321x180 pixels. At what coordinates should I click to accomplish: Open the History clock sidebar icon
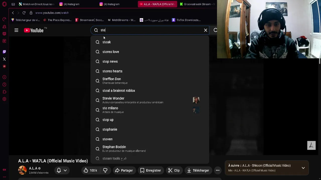(4, 84)
